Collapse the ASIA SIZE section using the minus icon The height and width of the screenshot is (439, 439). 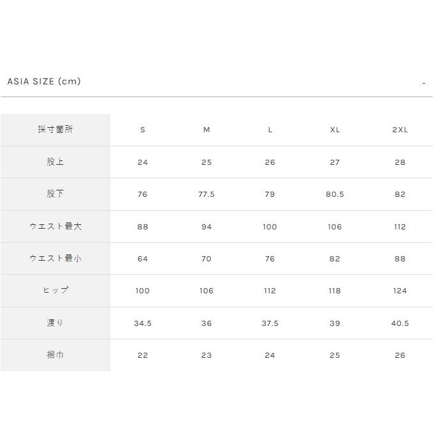tap(424, 84)
